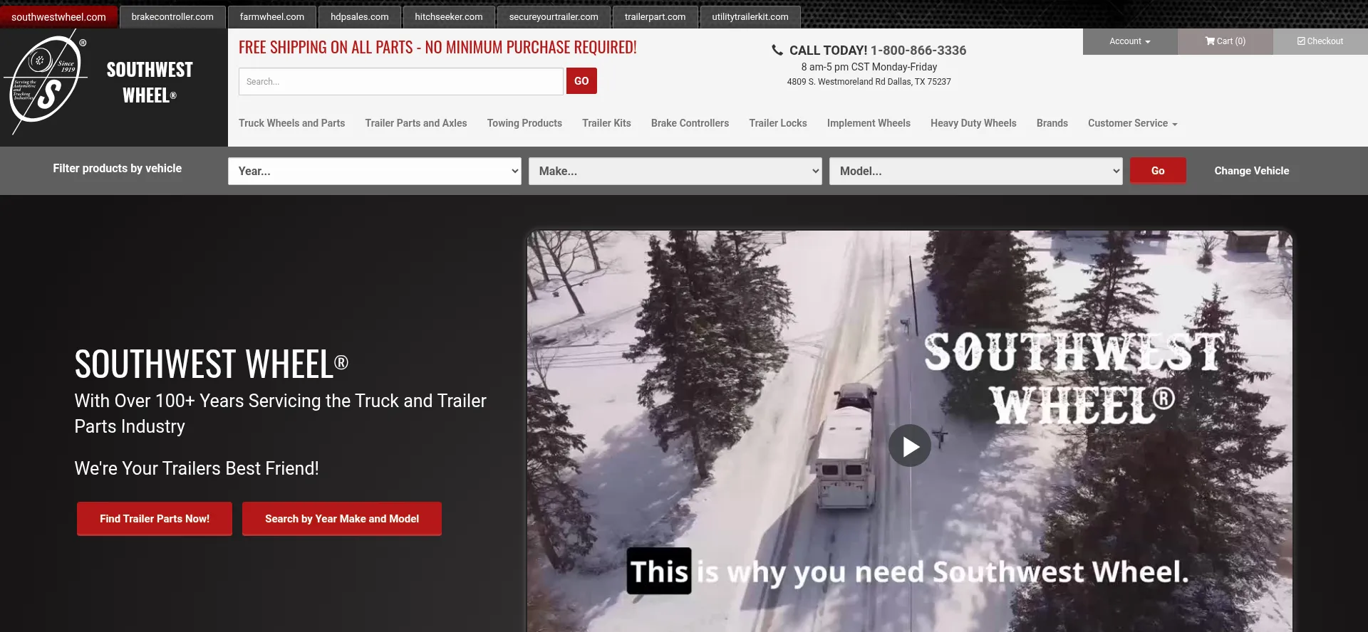The width and height of the screenshot is (1368, 632).
Task: Switch to utilitytrailerkit.com tab
Action: pyautogui.click(x=750, y=17)
